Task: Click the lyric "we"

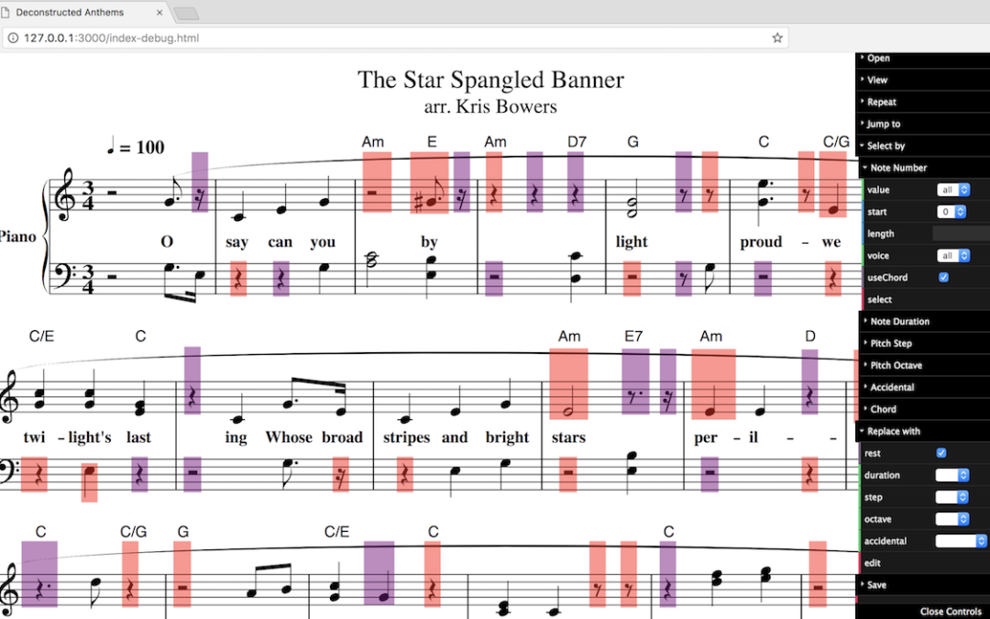Action: (x=830, y=242)
